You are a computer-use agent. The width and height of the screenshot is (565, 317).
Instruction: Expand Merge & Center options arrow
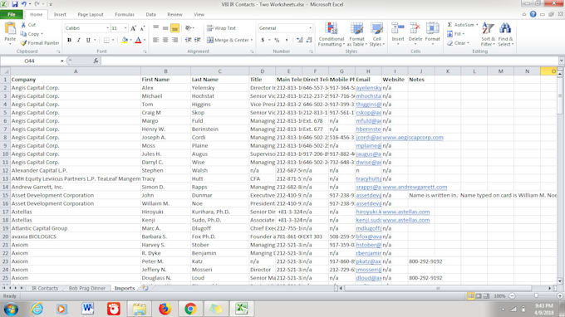252,40
